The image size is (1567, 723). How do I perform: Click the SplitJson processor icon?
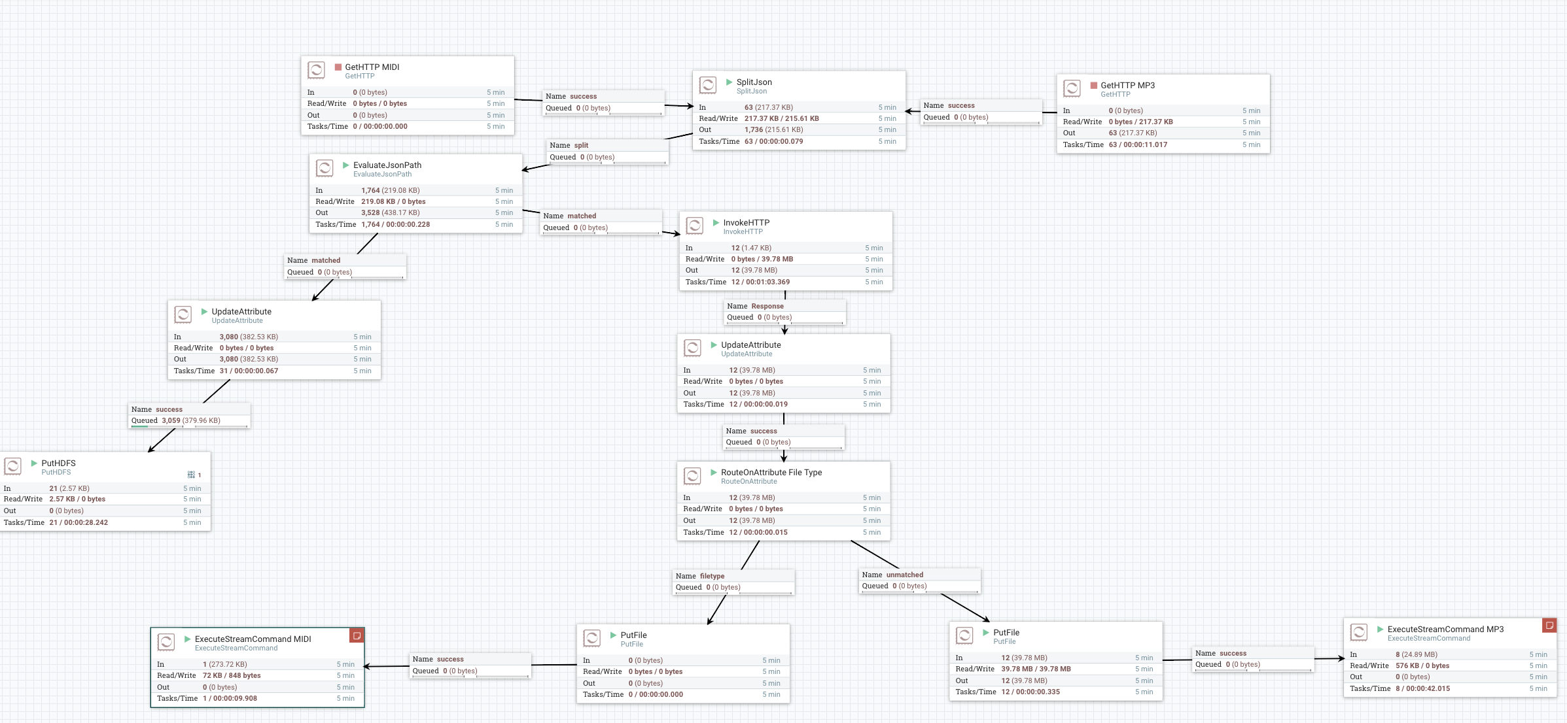(707, 85)
